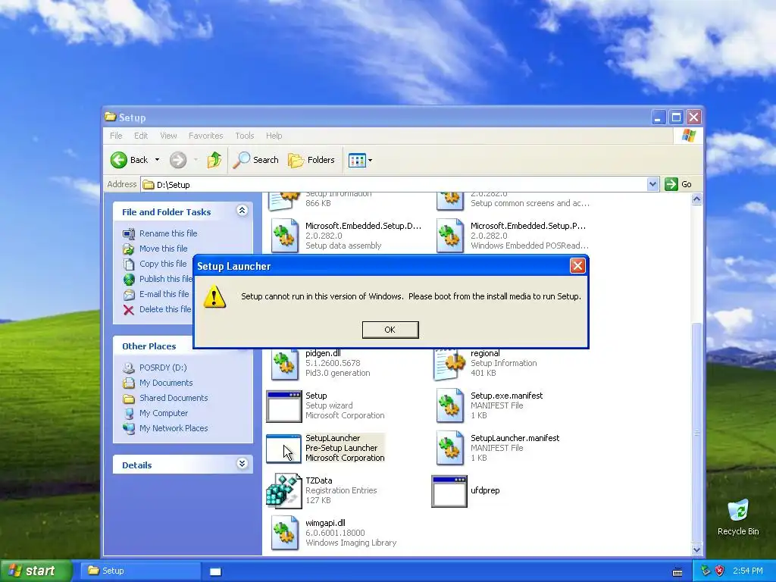
Task: Select the SetupLauncher.manifest file icon
Action: [x=450, y=448]
